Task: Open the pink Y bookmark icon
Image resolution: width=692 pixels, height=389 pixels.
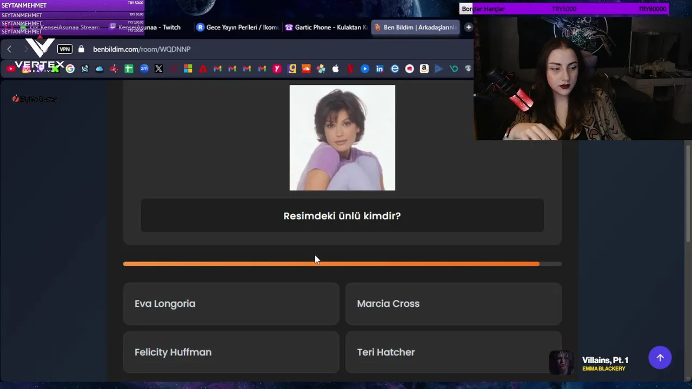Action: 277,69
